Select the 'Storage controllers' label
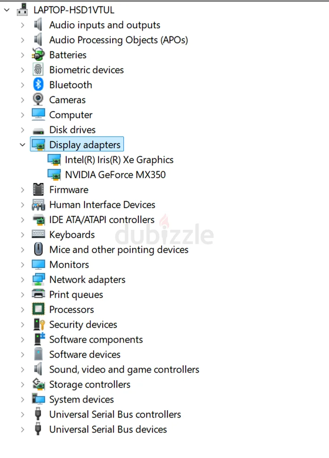 (90, 384)
